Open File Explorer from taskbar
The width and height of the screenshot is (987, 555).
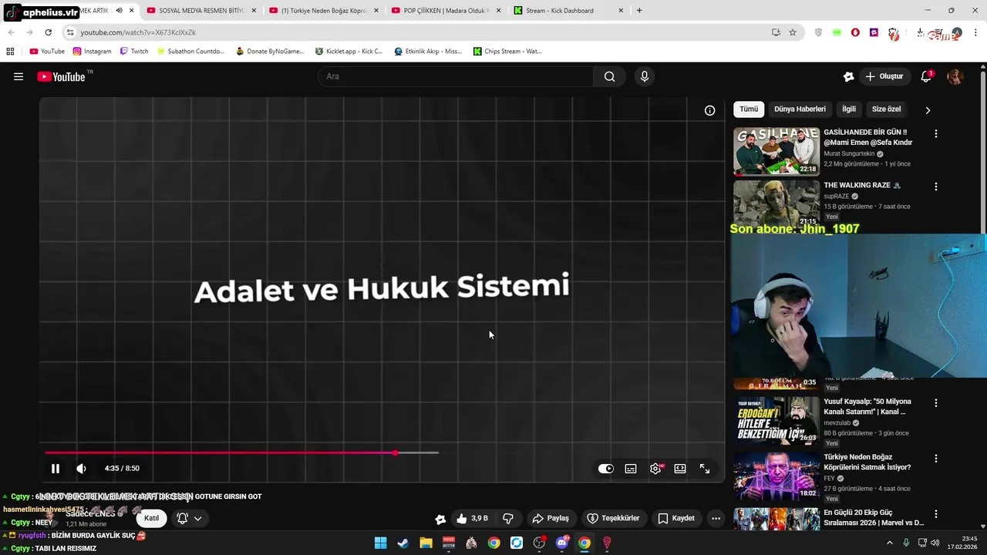(426, 543)
